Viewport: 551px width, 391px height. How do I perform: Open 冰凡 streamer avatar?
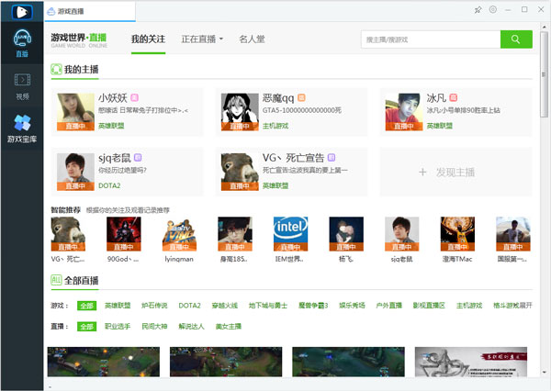[404, 112]
